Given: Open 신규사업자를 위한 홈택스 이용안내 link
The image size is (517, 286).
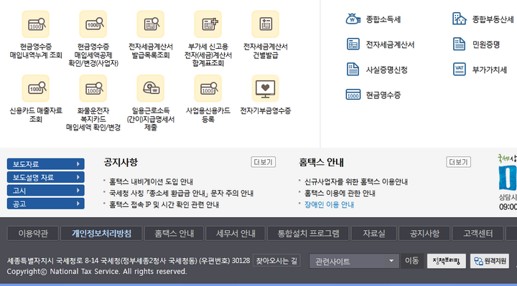Looking at the screenshot, I should [x=356, y=181].
